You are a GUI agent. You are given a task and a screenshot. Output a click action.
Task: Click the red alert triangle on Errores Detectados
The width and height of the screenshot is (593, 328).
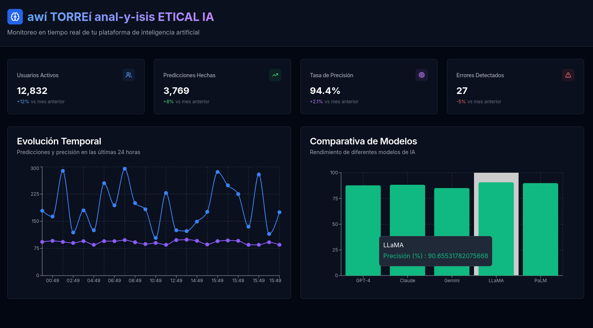click(x=568, y=75)
